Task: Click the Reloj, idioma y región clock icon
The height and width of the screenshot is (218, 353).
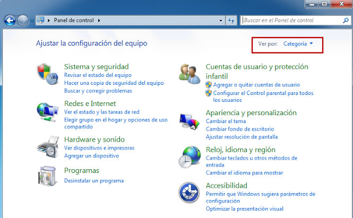Action: coord(190,157)
